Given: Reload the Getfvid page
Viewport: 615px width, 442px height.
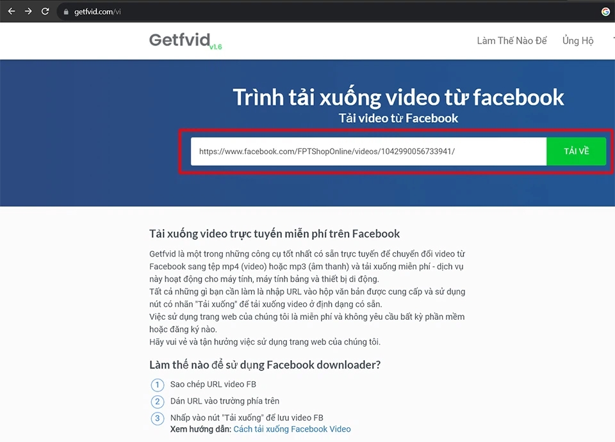Looking at the screenshot, I should pyautogui.click(x=45, y=11).
